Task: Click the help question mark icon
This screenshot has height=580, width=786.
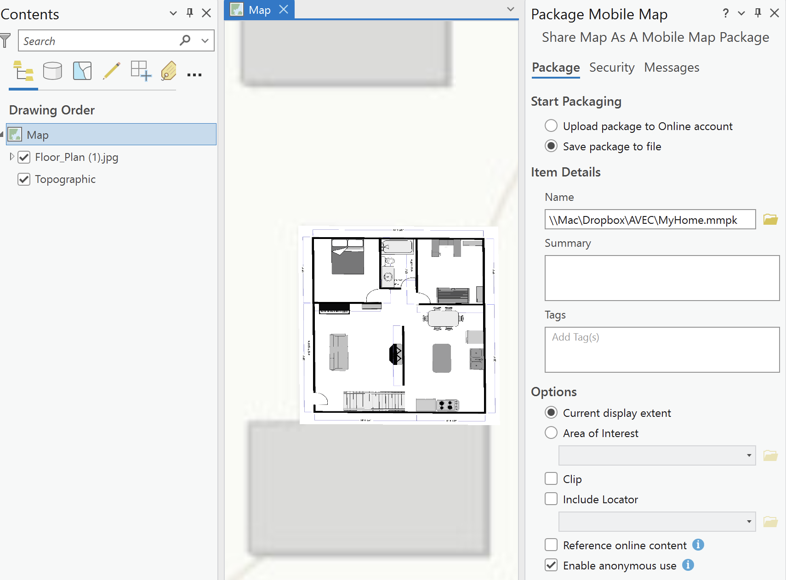Action: 725,13
